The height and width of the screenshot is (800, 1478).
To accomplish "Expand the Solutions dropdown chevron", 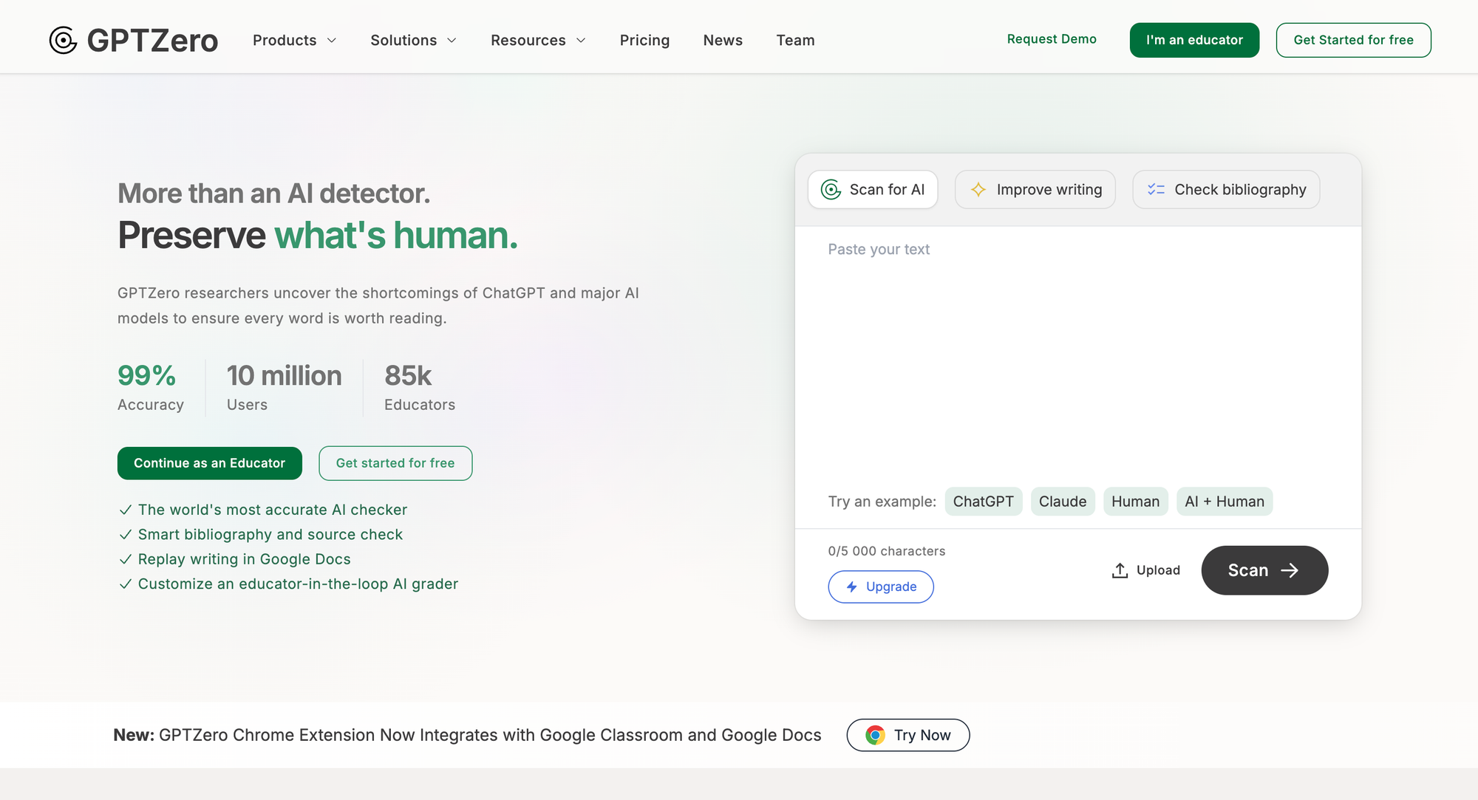I will (x=452, y=40).
